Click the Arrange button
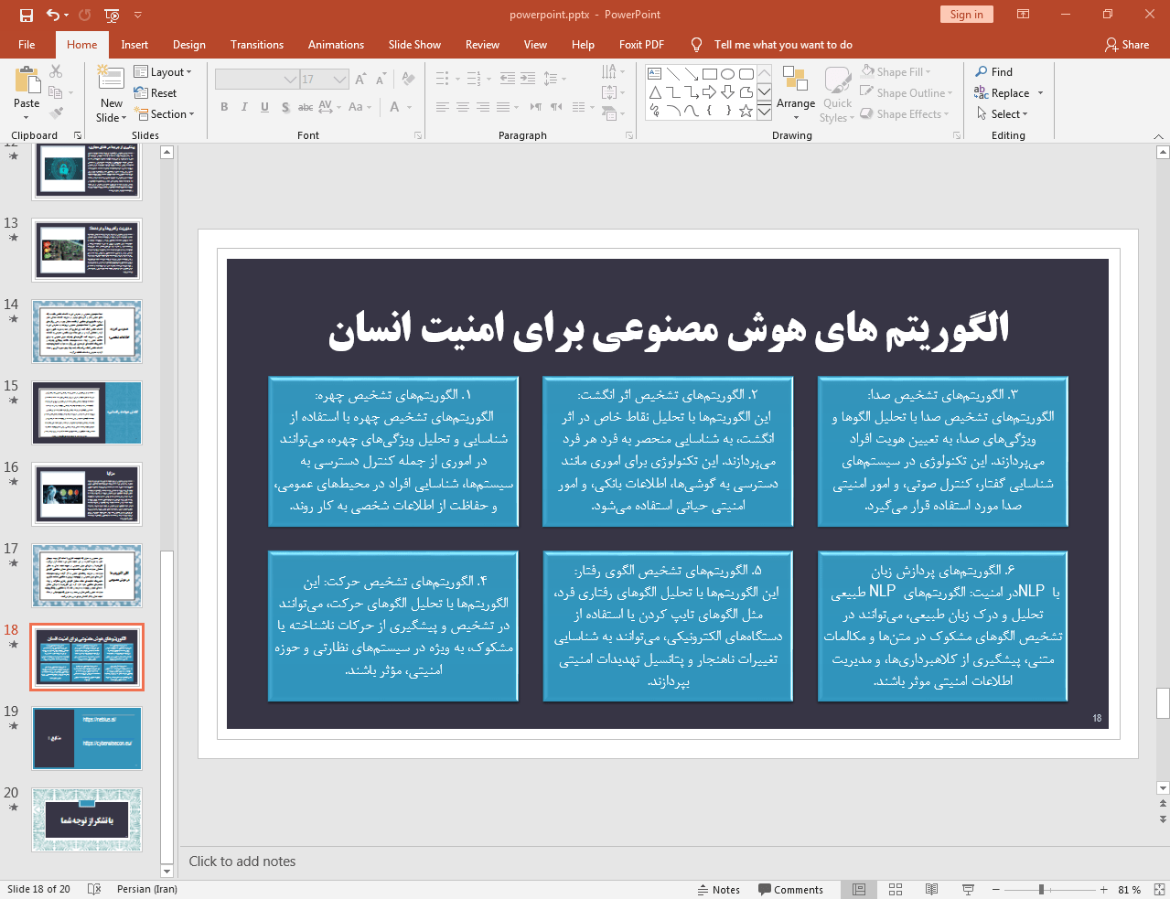Viewport: 1170px width, 899px height. pos(795,92)
